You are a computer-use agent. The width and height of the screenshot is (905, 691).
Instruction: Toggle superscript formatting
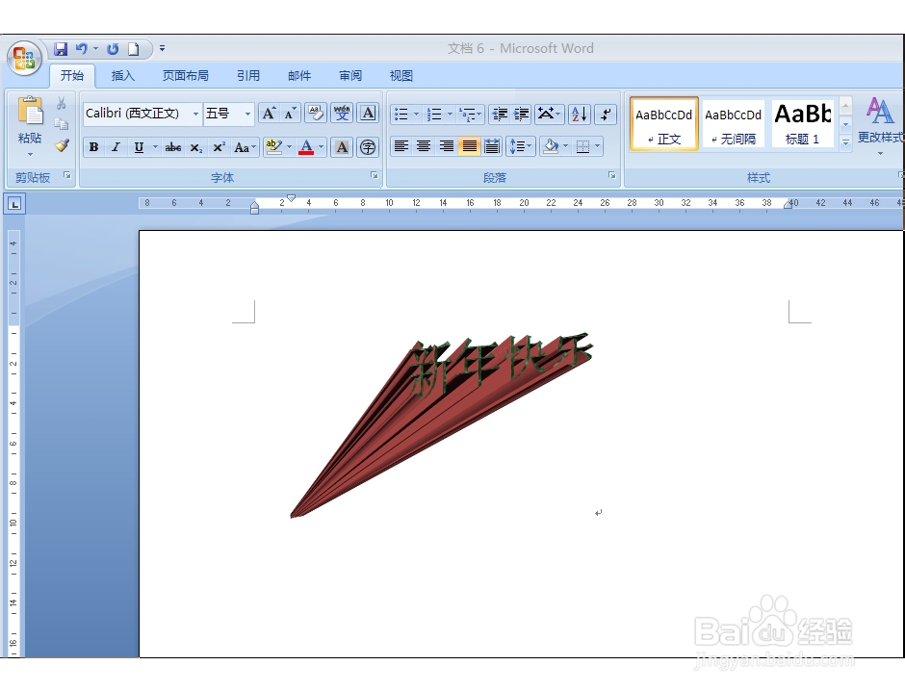[x=219, y=147]
